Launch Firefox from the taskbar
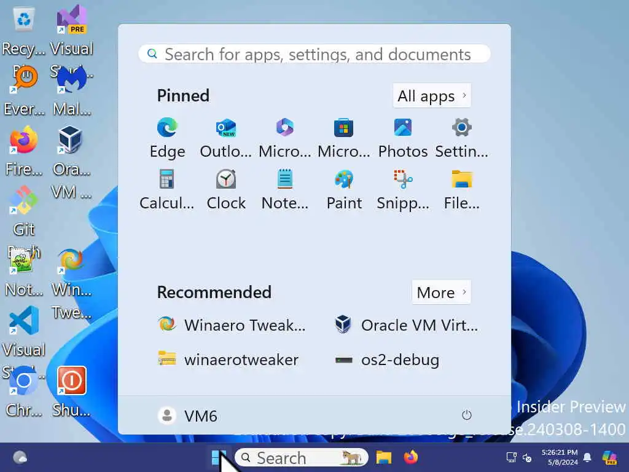 click(x=411, y=457)
